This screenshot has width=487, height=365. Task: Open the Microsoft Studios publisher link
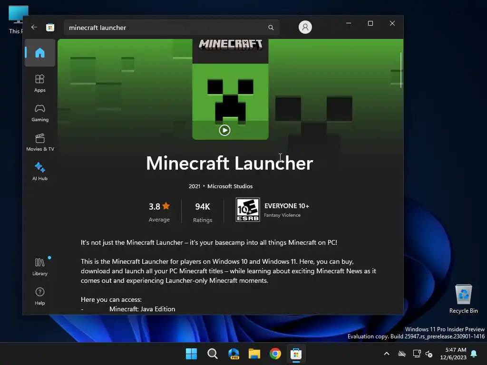click(230, 186)
